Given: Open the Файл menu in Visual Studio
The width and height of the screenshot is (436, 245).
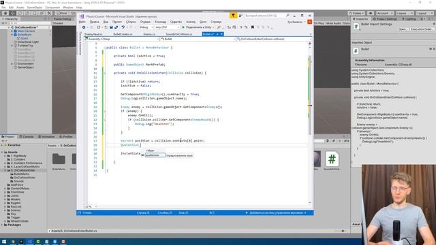Looking at the screenshot, I should pyautogui.click(x=82, y=22).
